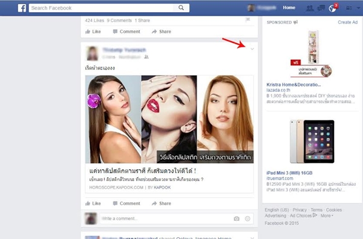
Task: Open the itruemart.com link
Action: click(x=280, y=178)
